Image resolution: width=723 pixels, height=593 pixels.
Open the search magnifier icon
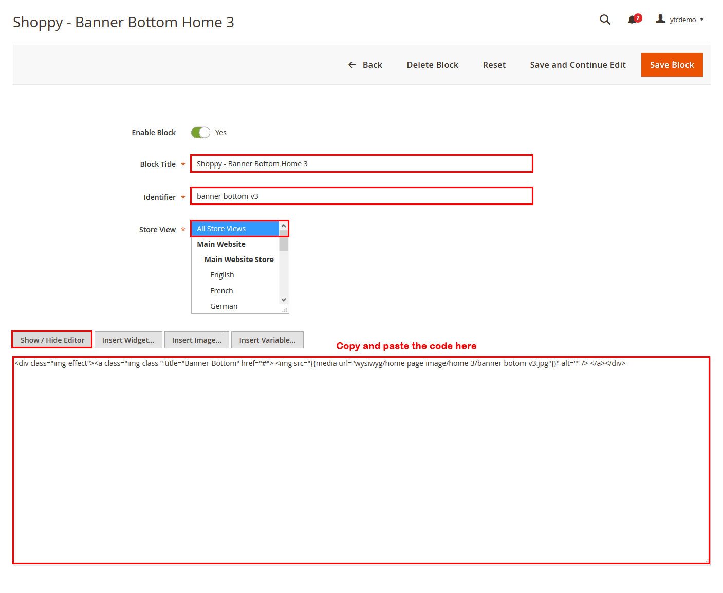pos(605,20)
